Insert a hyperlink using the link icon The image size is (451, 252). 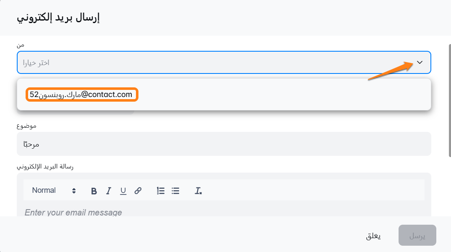138,191
